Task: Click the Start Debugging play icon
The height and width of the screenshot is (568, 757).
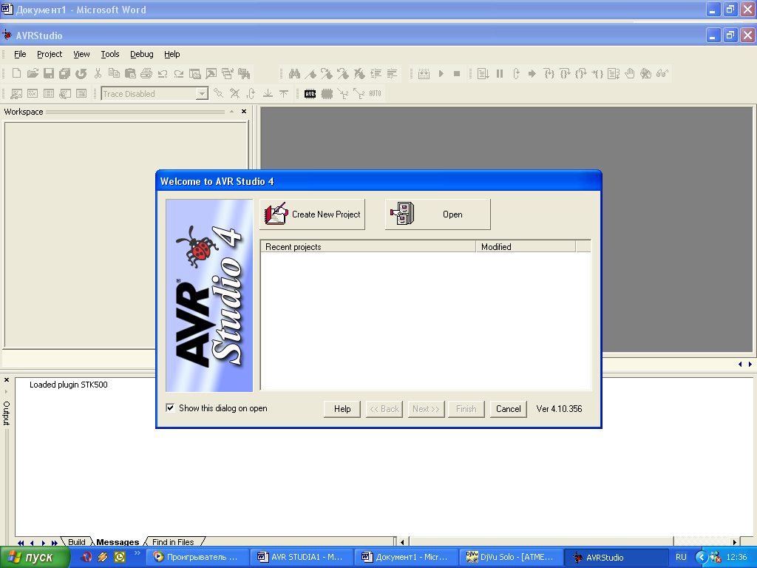Action: [x=441, y=73]
